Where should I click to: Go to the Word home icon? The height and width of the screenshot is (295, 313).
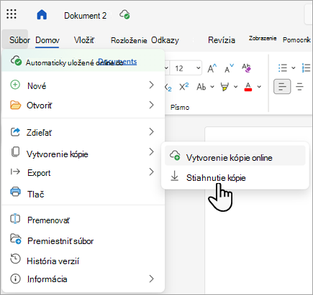(42, 14)
